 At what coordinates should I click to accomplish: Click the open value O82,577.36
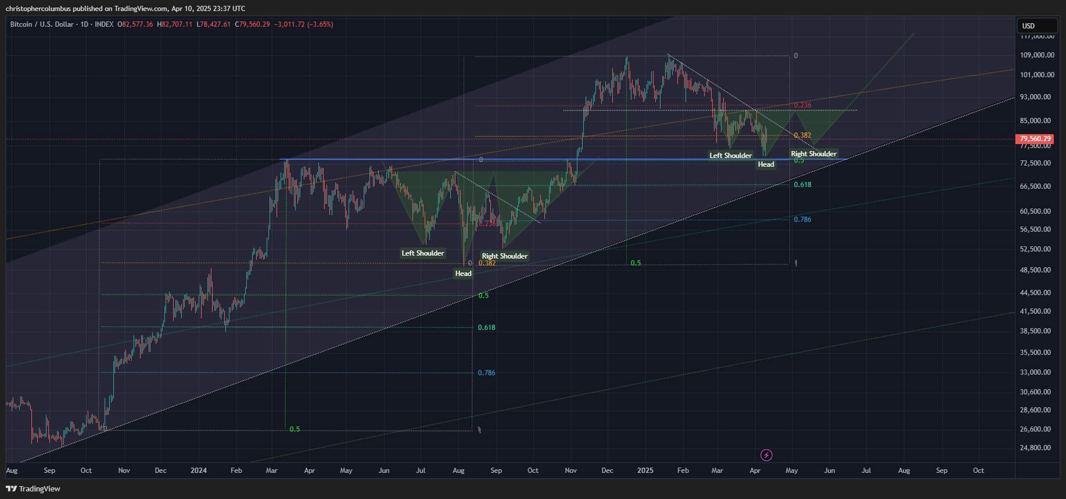135,24
